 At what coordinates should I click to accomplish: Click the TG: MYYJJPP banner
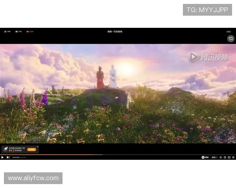[207, 10]
